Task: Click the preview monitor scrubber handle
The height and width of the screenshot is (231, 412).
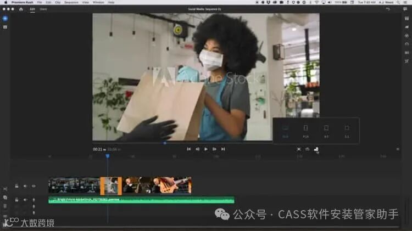Action: pos(165,143)
